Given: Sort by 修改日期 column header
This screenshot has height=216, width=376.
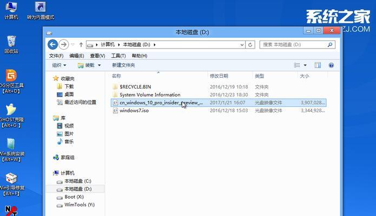Looking at the screenshot, I should [219, 76].
